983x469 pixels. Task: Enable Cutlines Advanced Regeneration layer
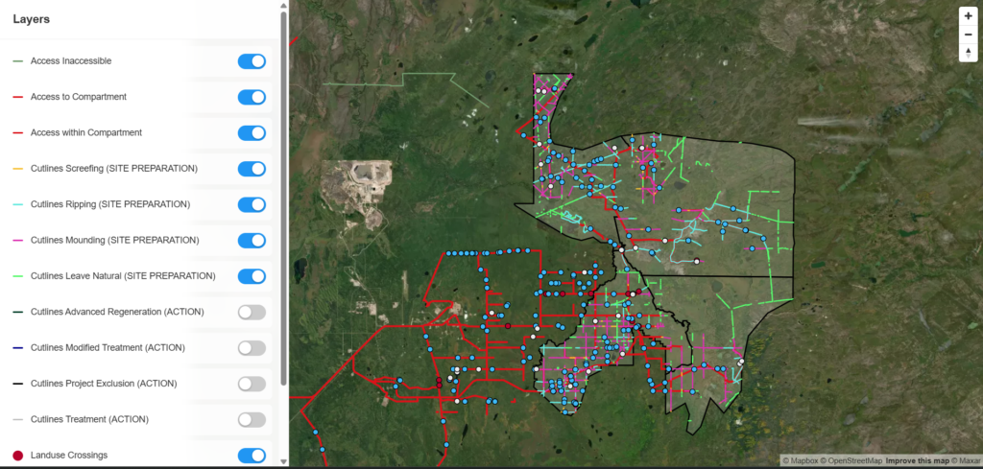pyautogui.click(x=252, y=312)
